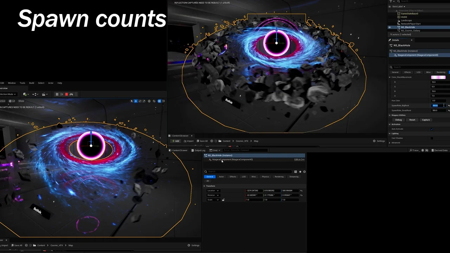Collapse the Color_ShockWavemesh property section

[390, 77]
